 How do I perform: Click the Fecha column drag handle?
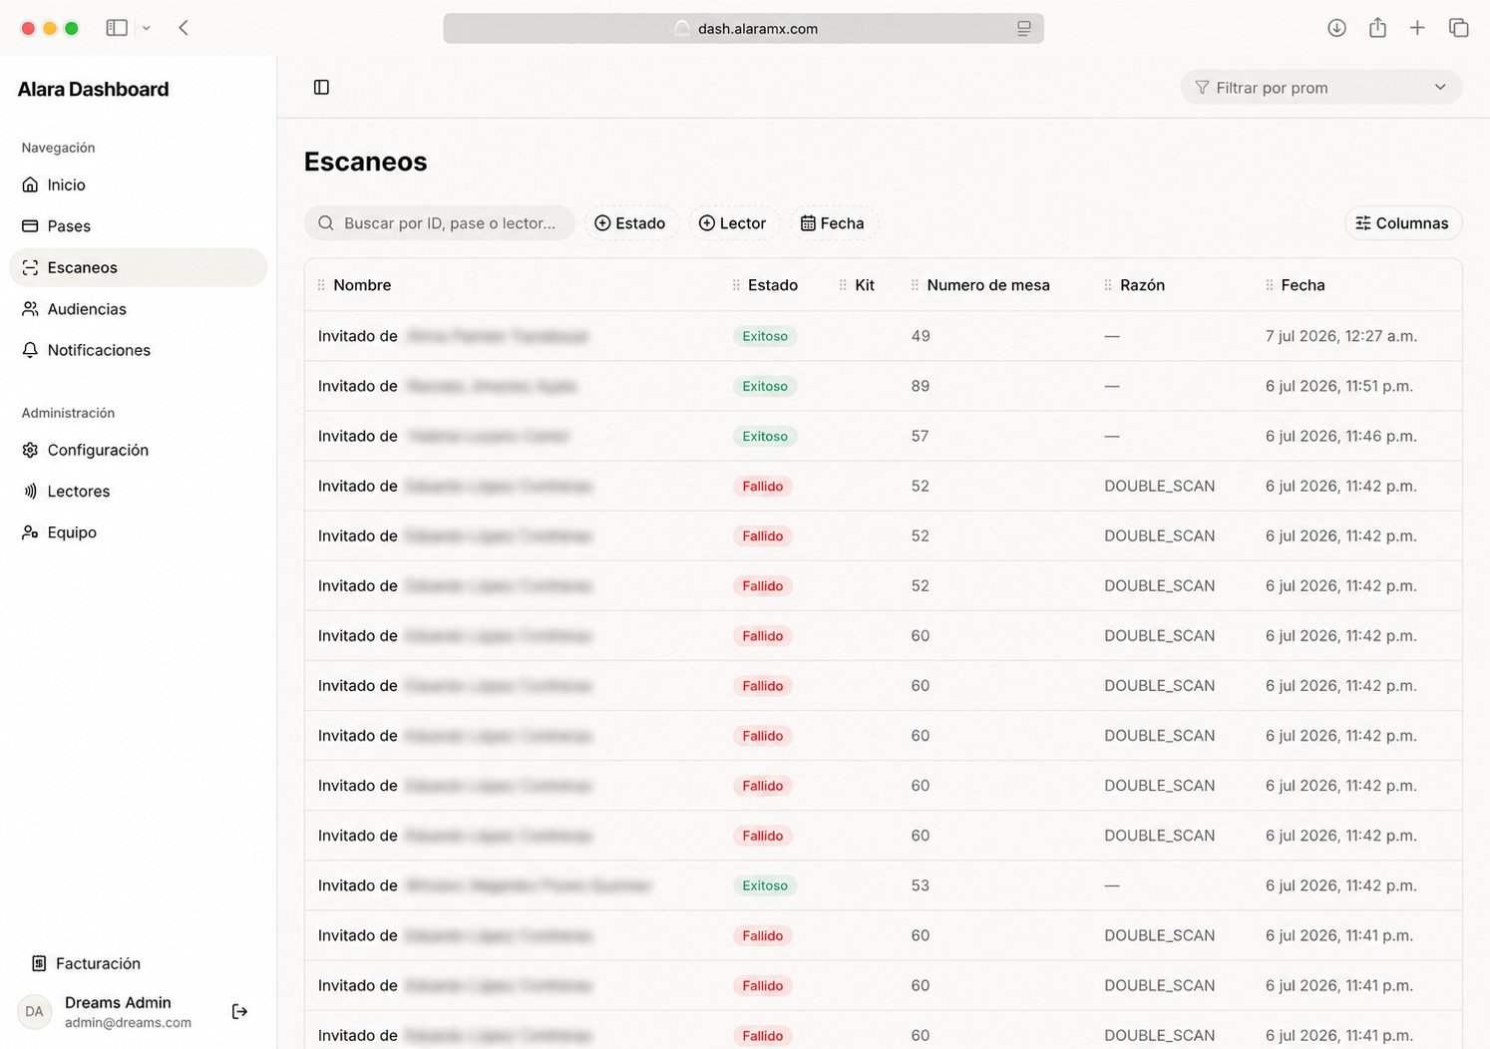(1269, 285)
